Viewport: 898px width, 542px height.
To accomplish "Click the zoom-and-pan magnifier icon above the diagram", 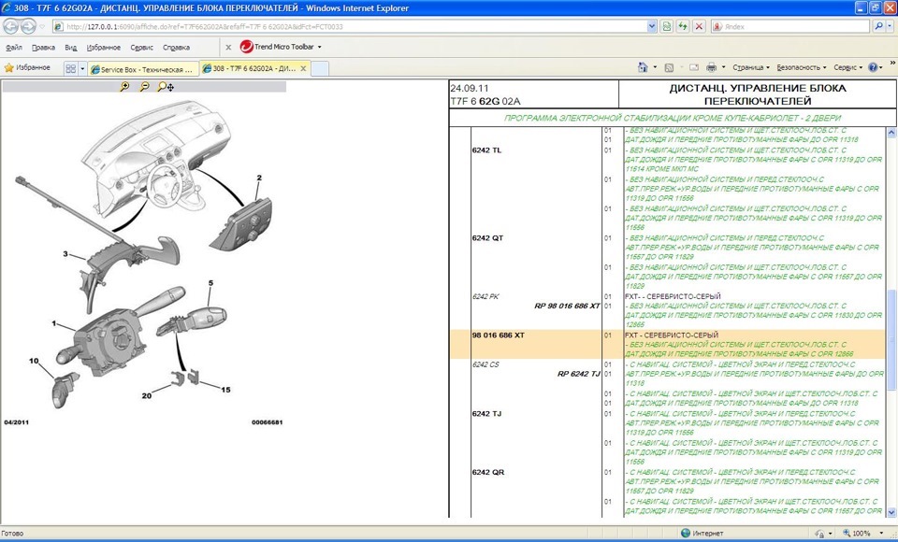I will (166, 87).
